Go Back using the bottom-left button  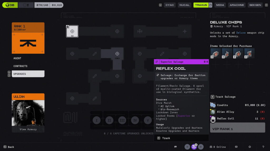coord(9,147)
